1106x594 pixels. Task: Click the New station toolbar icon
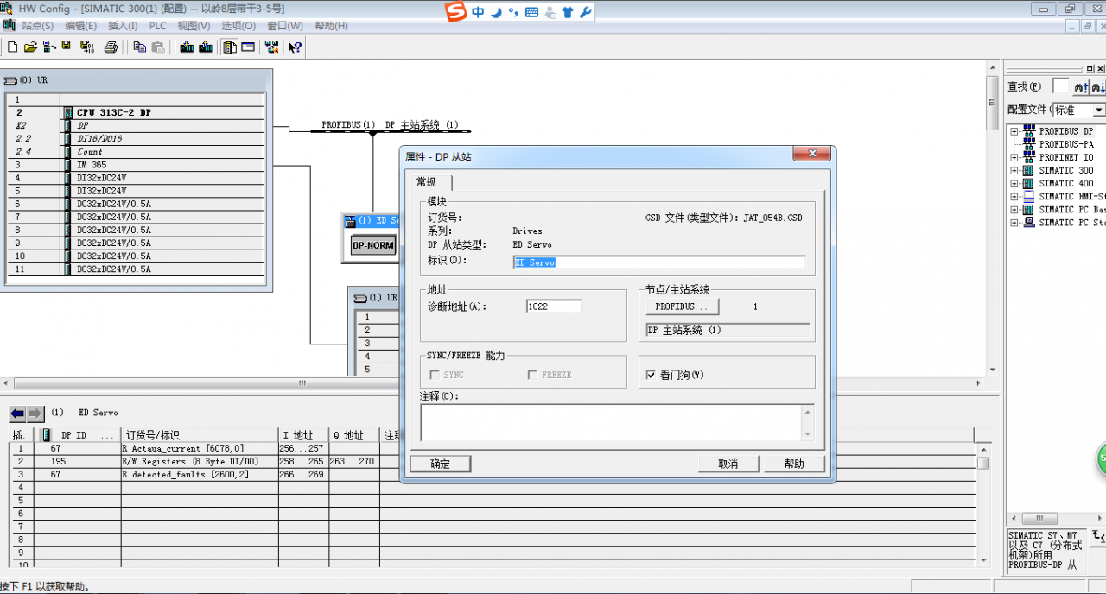[12, 47]
